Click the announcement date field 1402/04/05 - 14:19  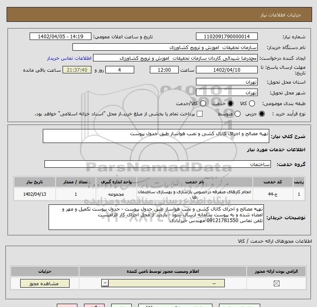(x=61, y=36)
